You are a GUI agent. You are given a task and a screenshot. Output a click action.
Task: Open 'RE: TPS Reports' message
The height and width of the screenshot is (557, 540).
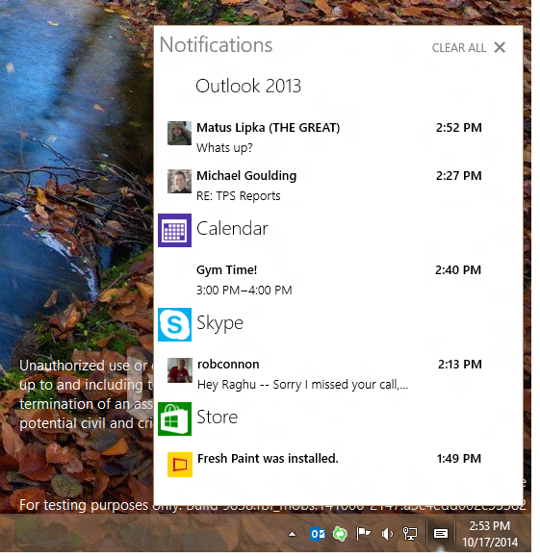(x=239, y=195)
